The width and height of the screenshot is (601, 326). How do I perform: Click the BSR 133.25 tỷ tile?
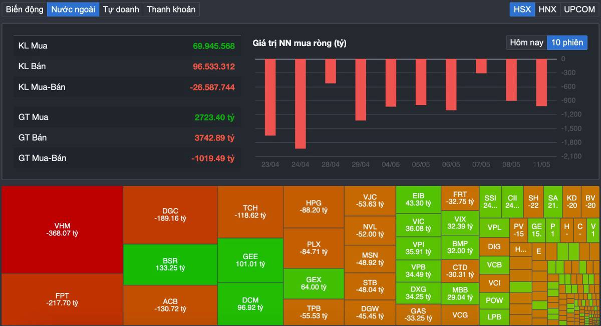(x=170, y=264)
